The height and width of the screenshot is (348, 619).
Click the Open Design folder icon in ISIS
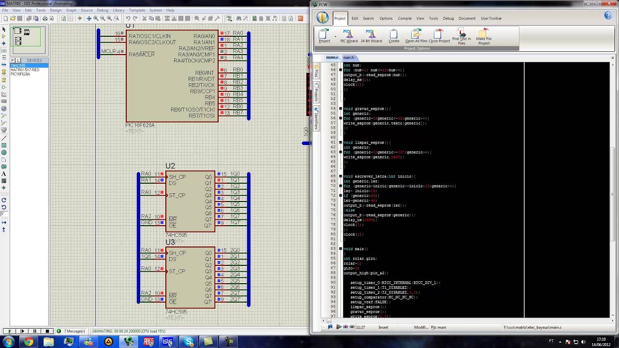coord(13,18)
